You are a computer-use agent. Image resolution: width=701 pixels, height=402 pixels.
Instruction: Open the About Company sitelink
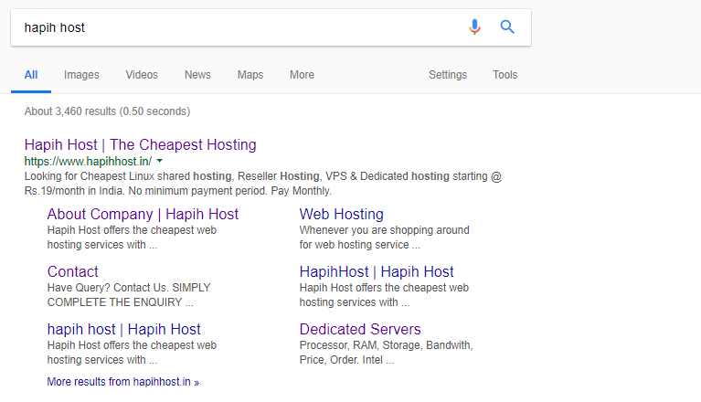[143, 214]
